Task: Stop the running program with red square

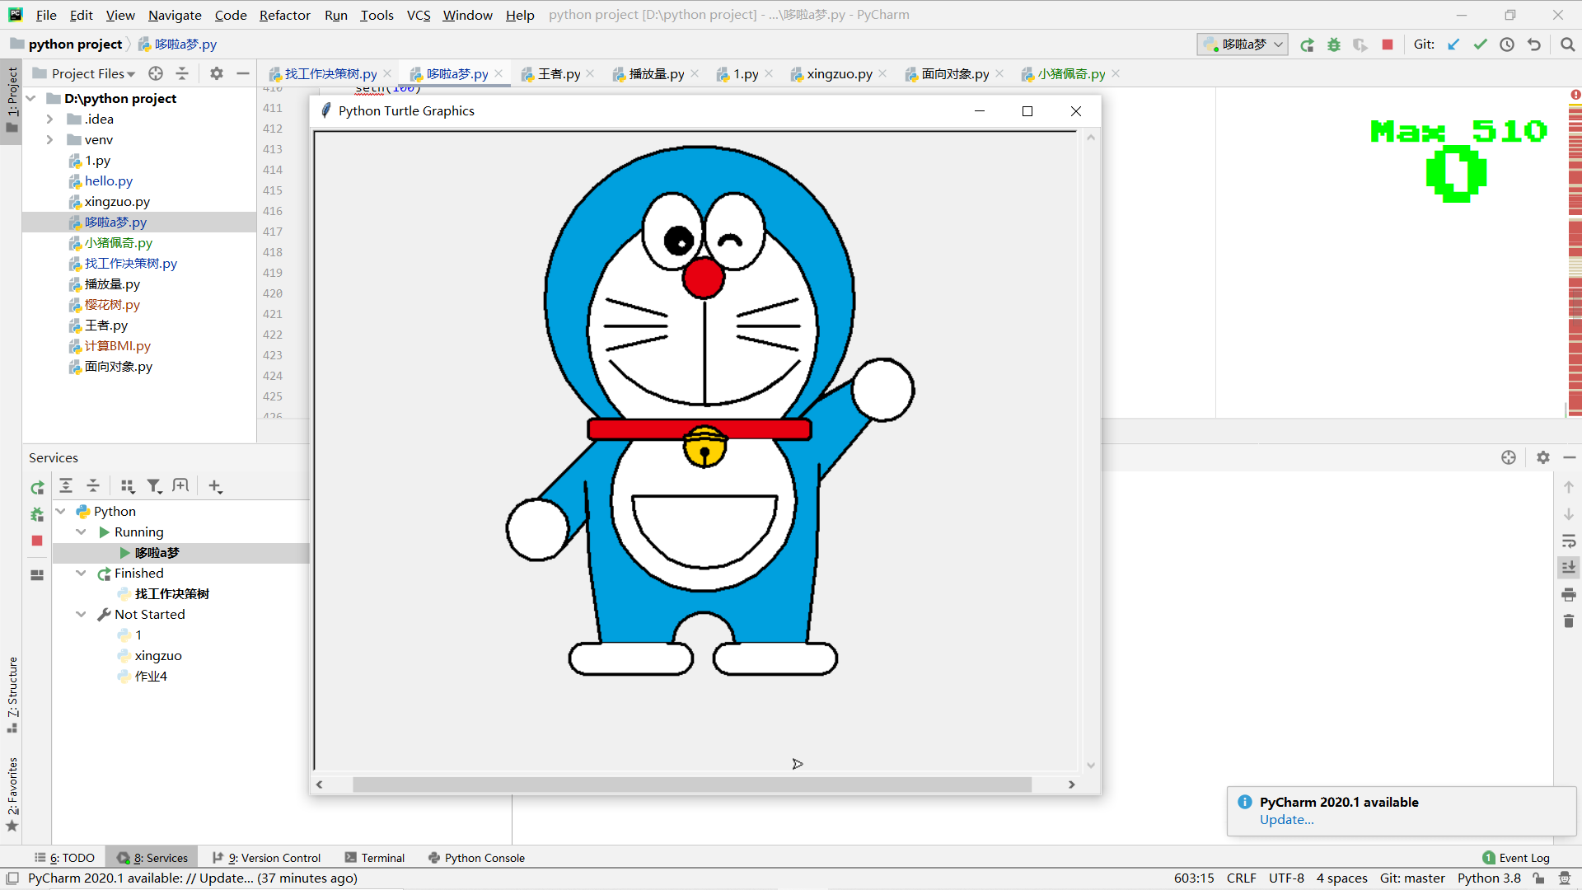Action: coord(1388,44)
